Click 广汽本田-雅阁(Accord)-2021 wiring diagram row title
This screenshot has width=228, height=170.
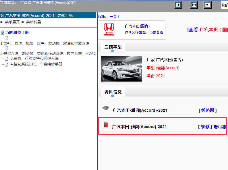tap(140, 110)
